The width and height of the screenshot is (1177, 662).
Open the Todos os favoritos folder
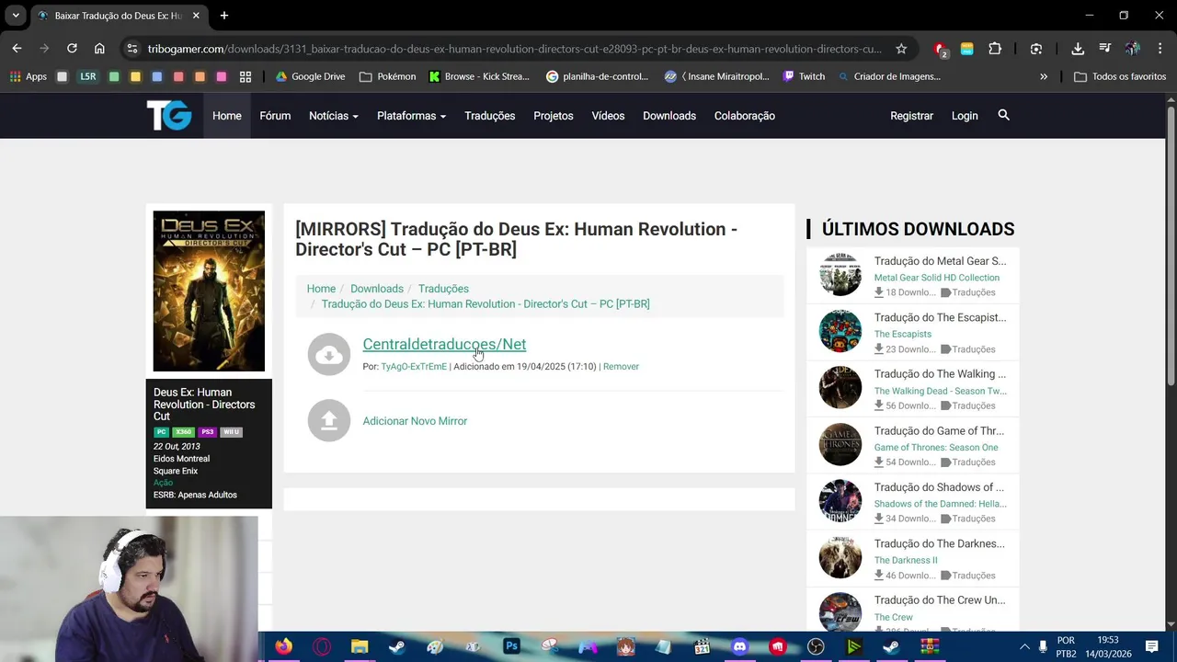(1120, 76)
